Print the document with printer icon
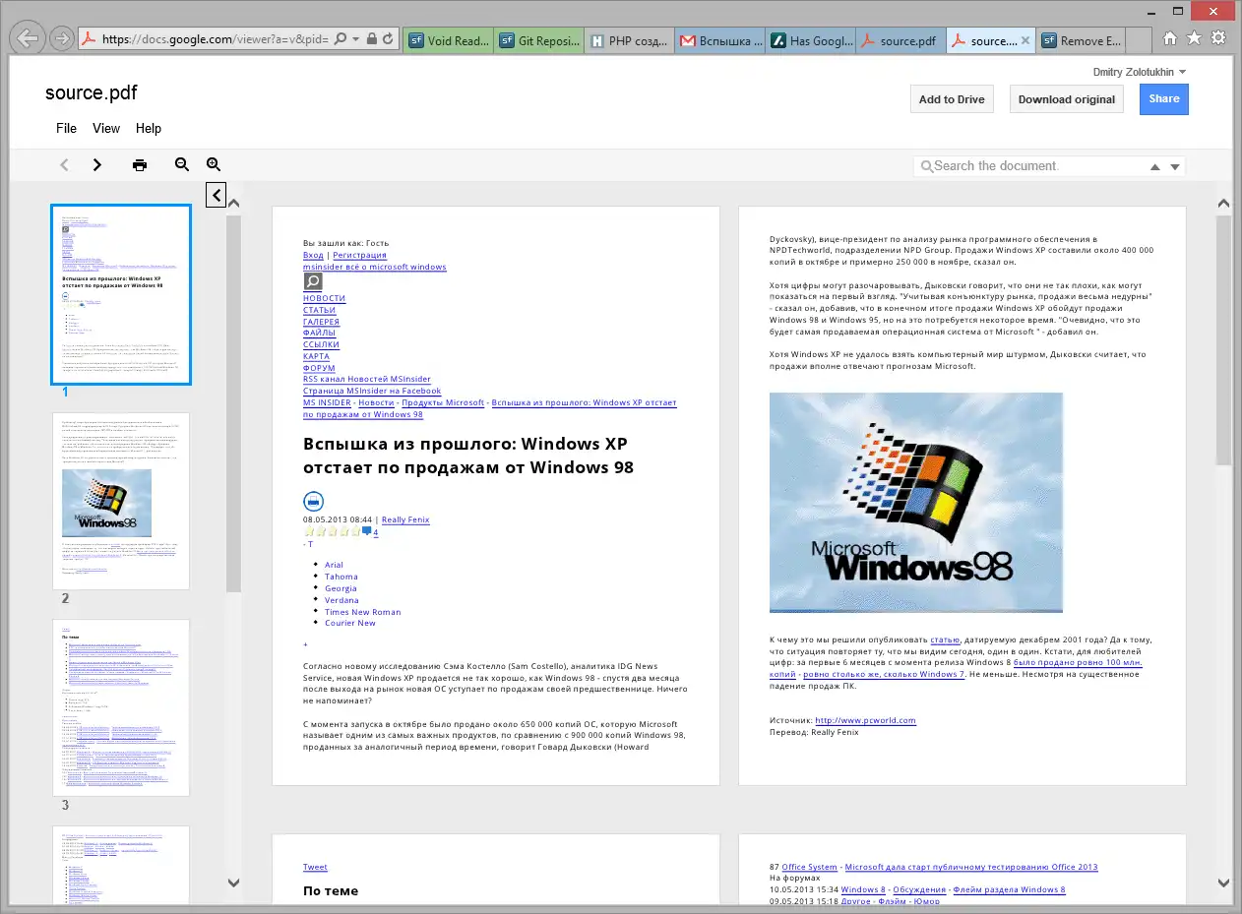This screenshot has height=914, width=1242. [x=140, y=165]
